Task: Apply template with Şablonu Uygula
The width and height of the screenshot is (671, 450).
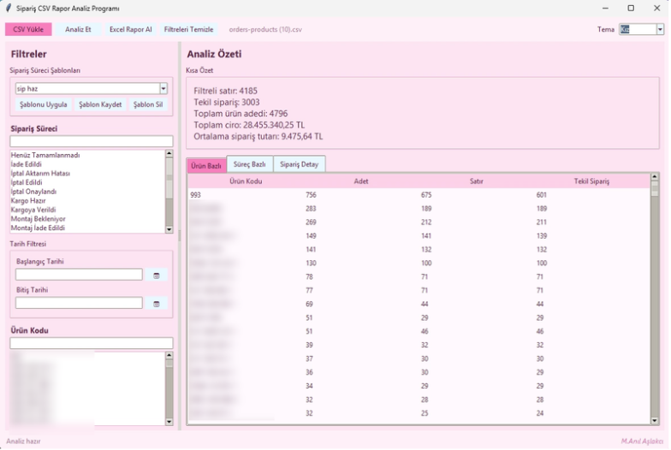Action: click(43, 104)
